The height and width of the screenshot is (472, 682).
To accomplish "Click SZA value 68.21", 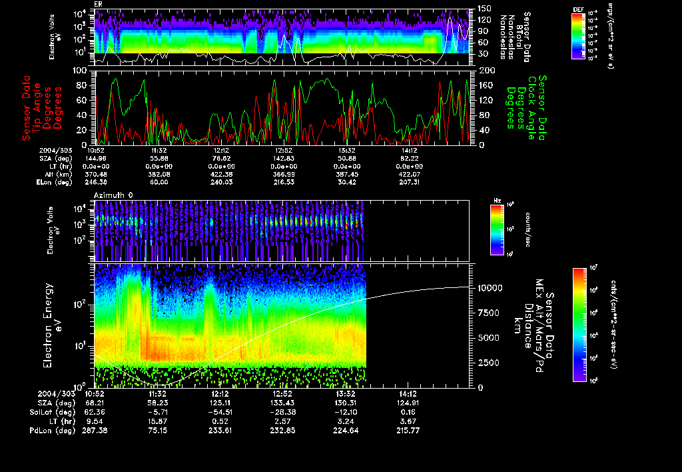I will [x=93, y=403].
